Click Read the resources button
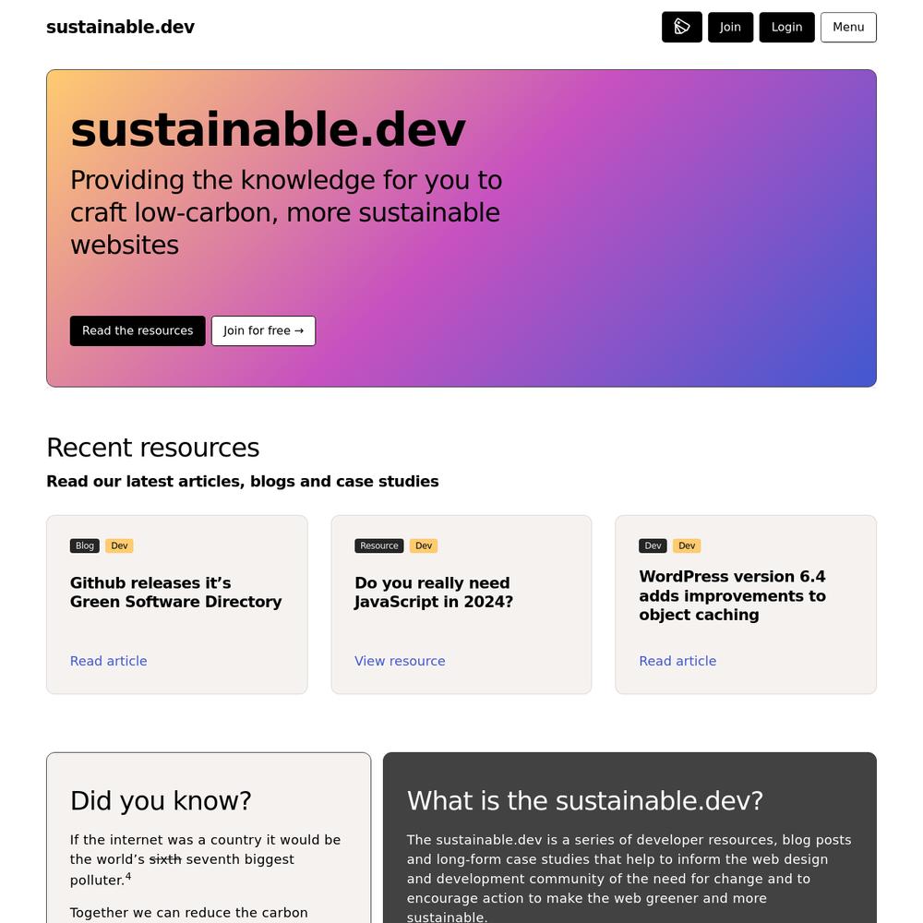 point(138,330)
